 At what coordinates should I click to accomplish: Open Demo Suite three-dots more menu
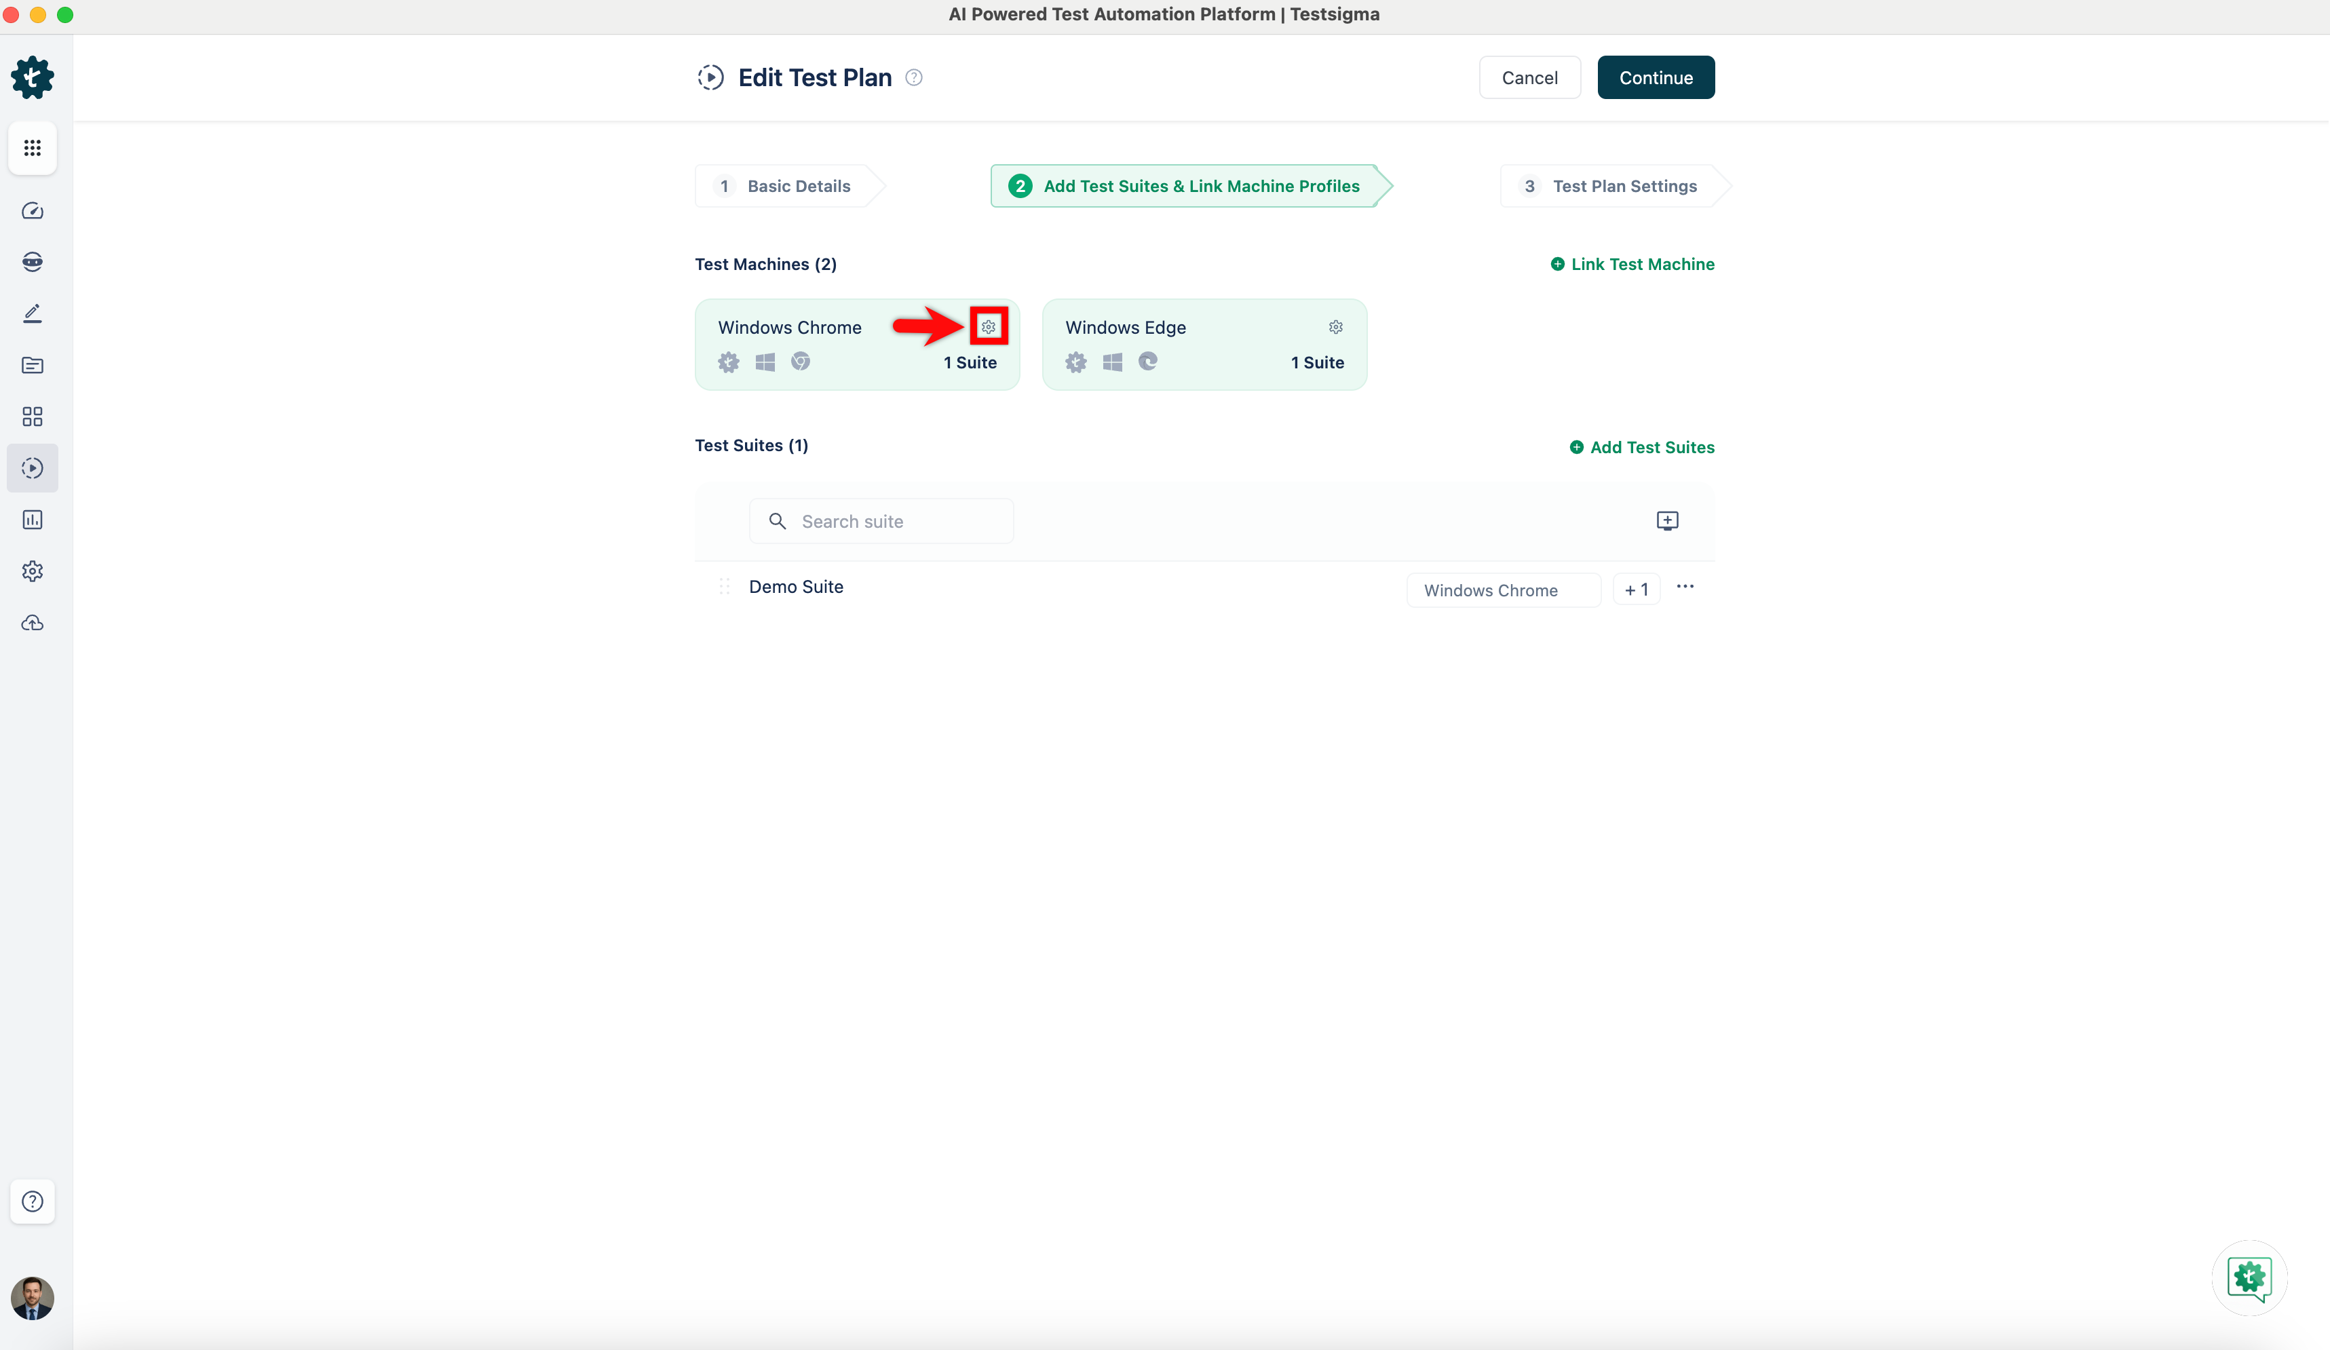coord(1685,586)
